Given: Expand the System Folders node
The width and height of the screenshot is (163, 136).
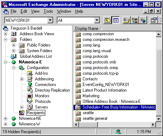Looking at the screenshot, I should tap(13, 51).
